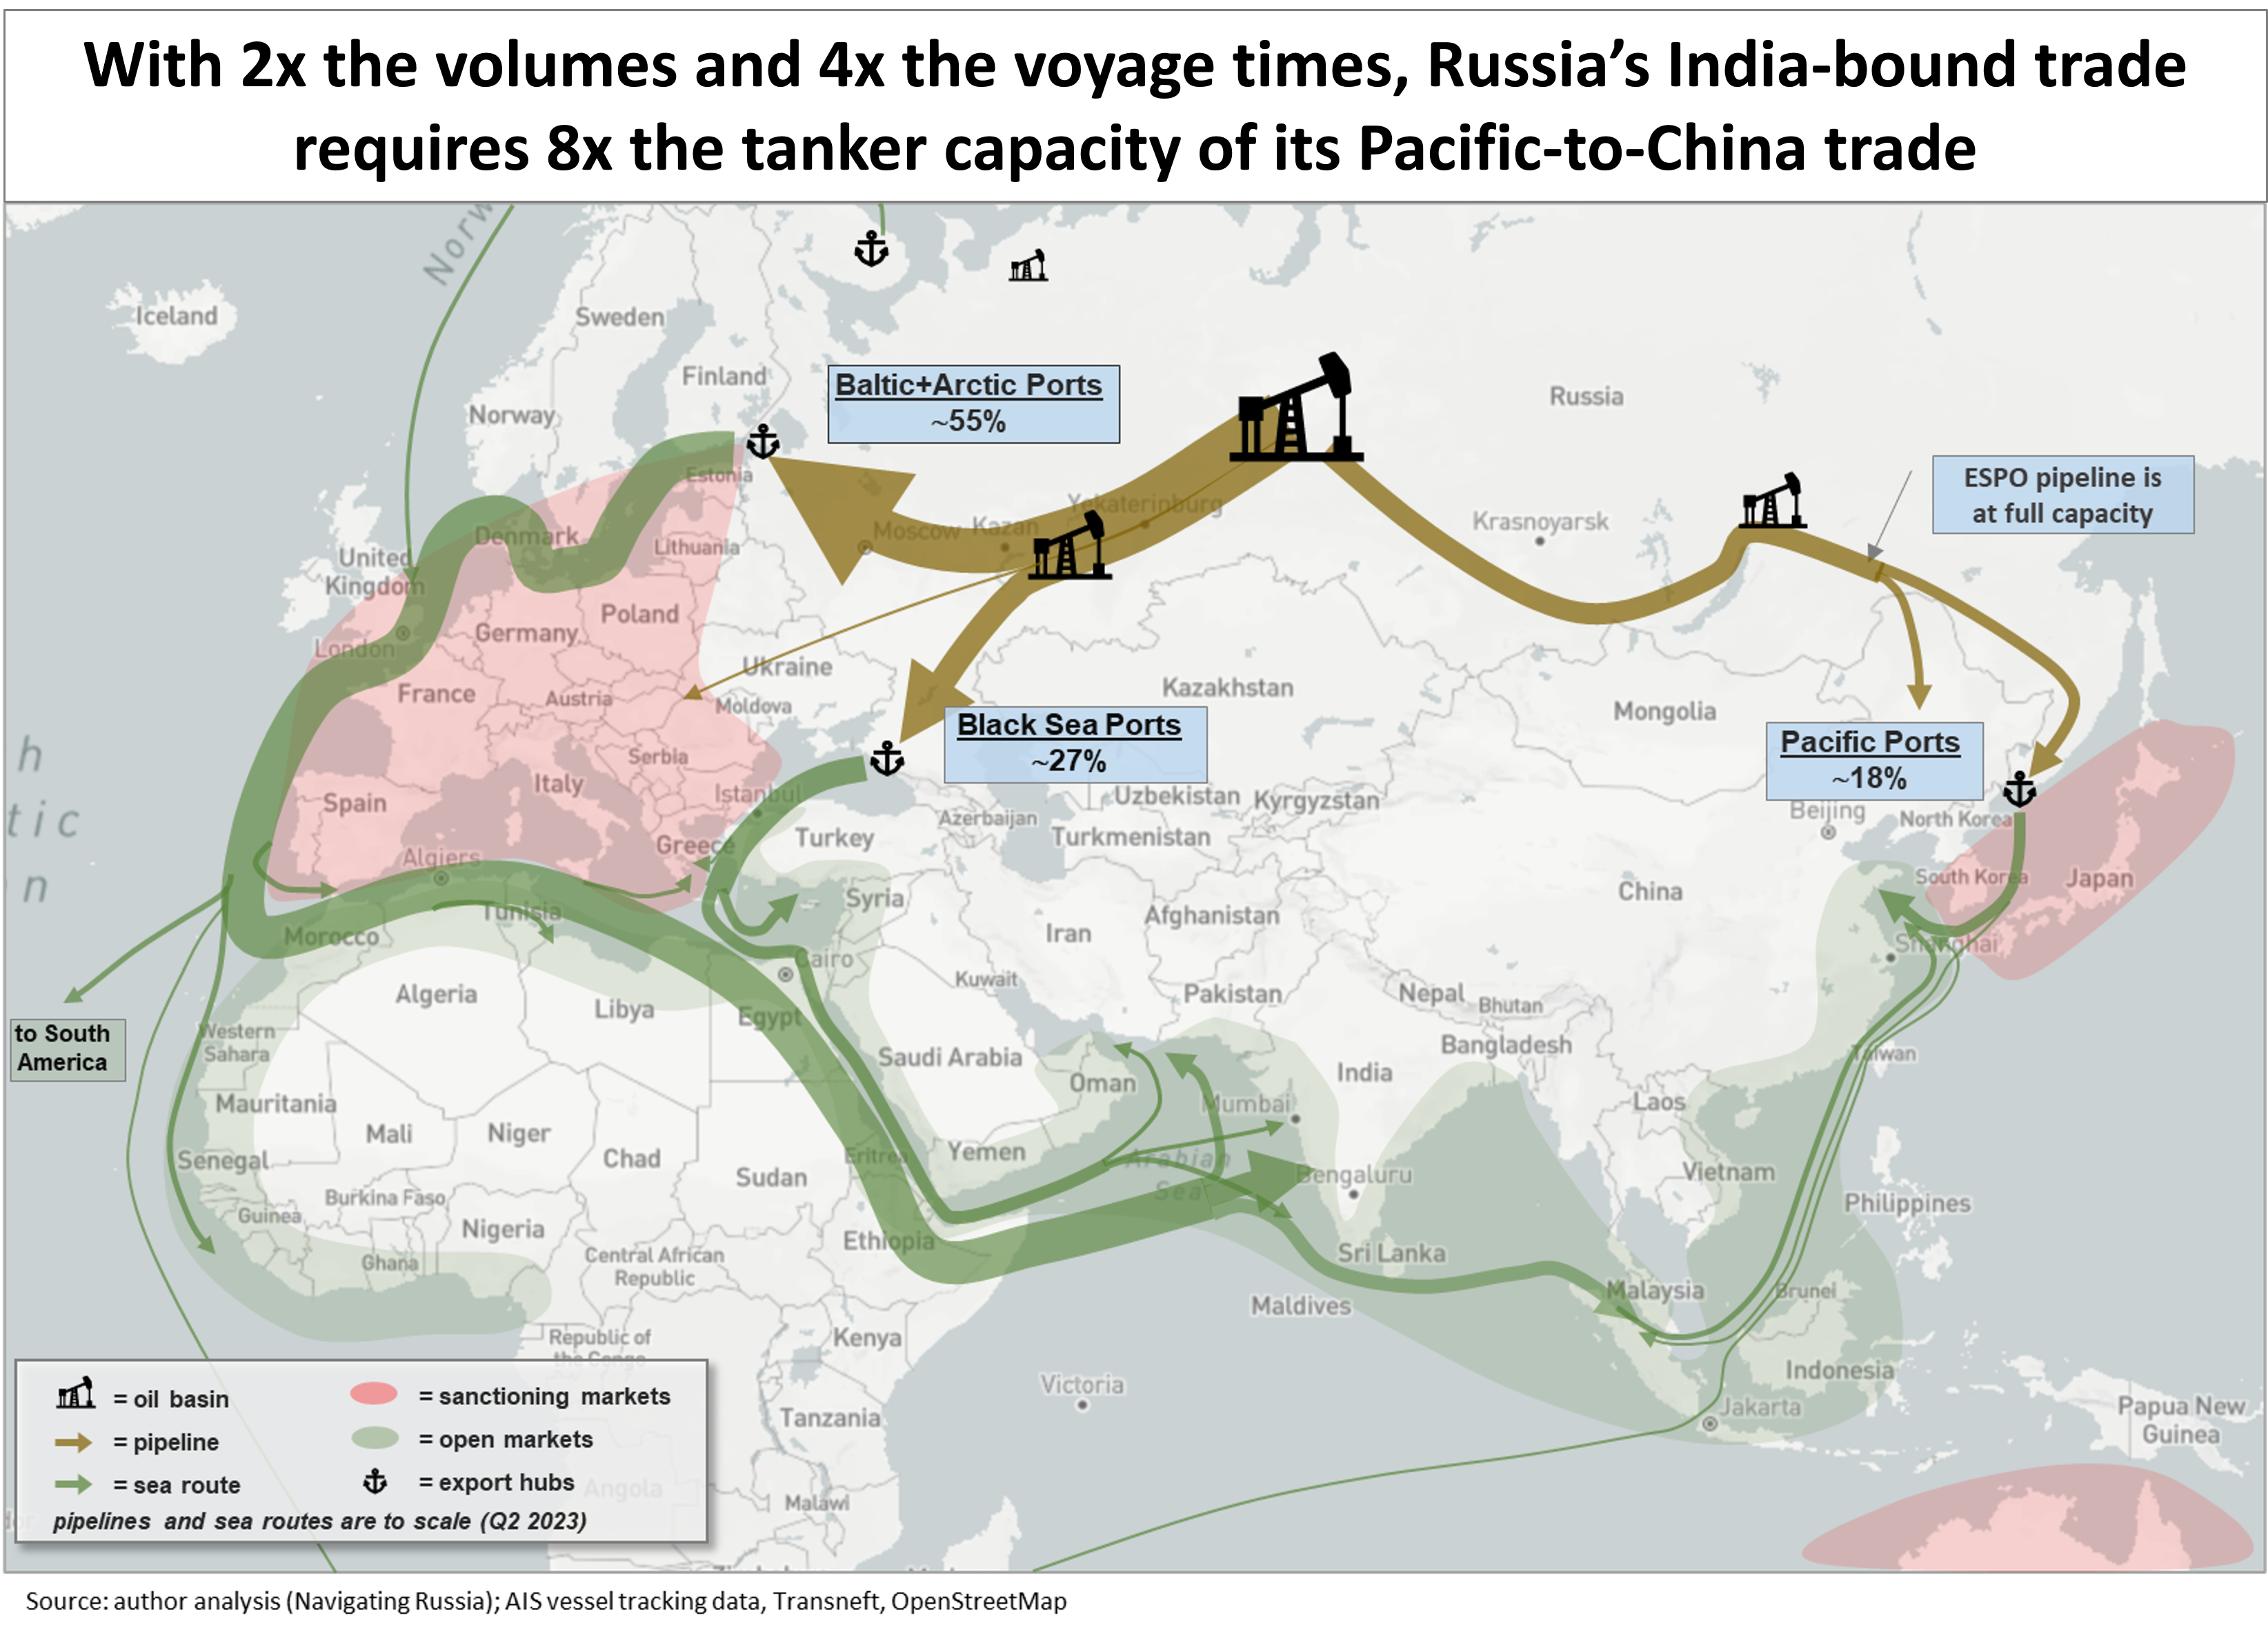2268x1634 pixels.
Task: Click the anchor icon at the Pacific port
Action: pos(2020,789)
